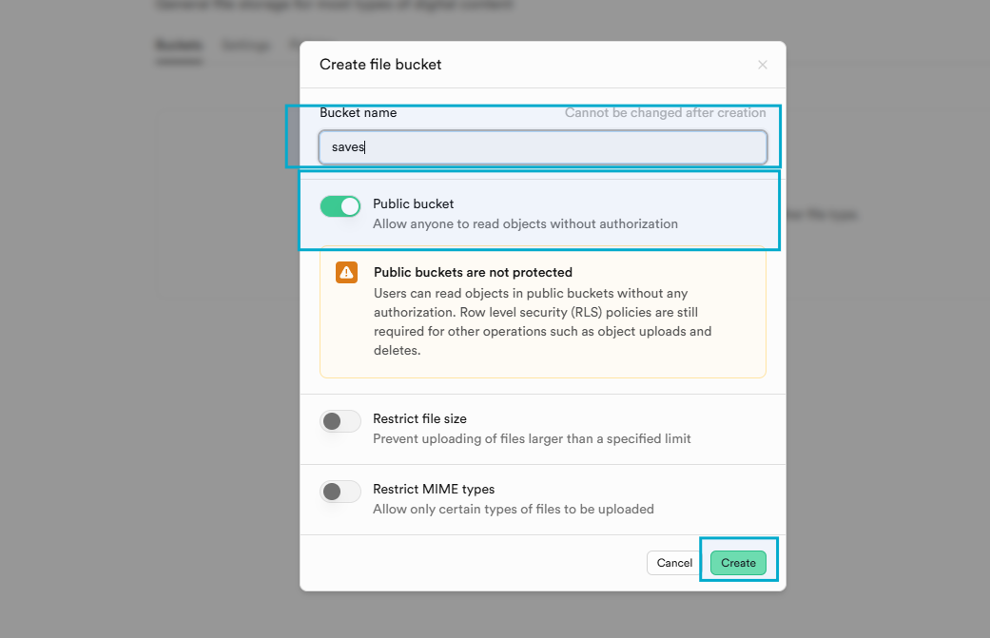Screen dimensions: 990x638
Task: Open the Settings tab in the background
Action: pyautogui.click(x=245, y=45)
